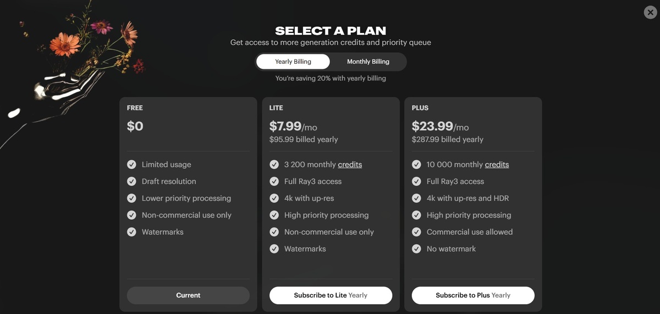Subscribe to Lite Yearly plan
The height and width of the screenshot is (314, 660).
(331, 295)
